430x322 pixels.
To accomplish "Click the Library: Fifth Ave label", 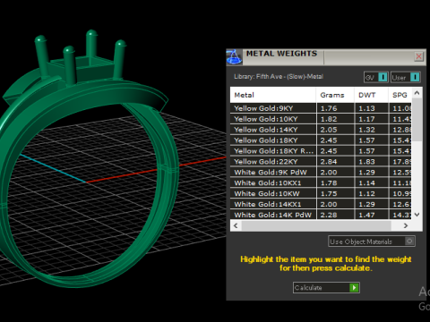I will [279, 77].
